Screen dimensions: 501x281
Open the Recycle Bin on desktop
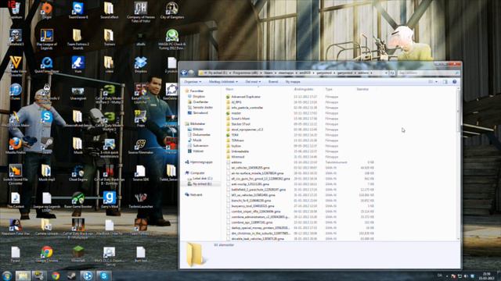click(x=16, y=9)
